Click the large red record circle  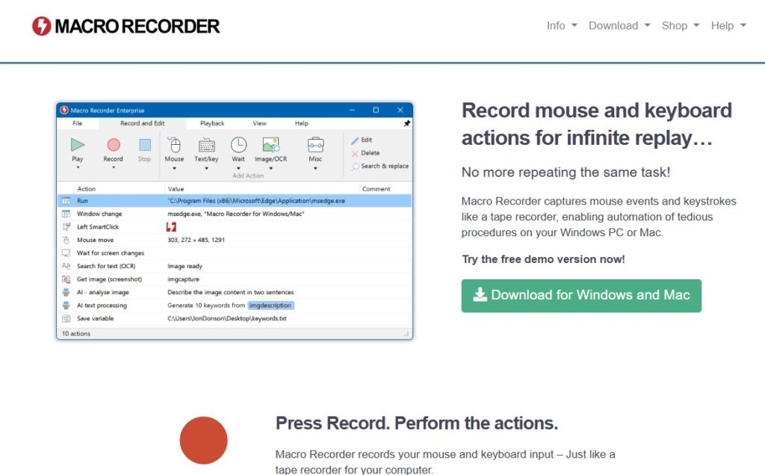(203, 440)
